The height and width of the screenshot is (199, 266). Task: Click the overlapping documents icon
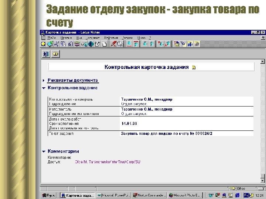pyautogui.click(x=120, y=44)
